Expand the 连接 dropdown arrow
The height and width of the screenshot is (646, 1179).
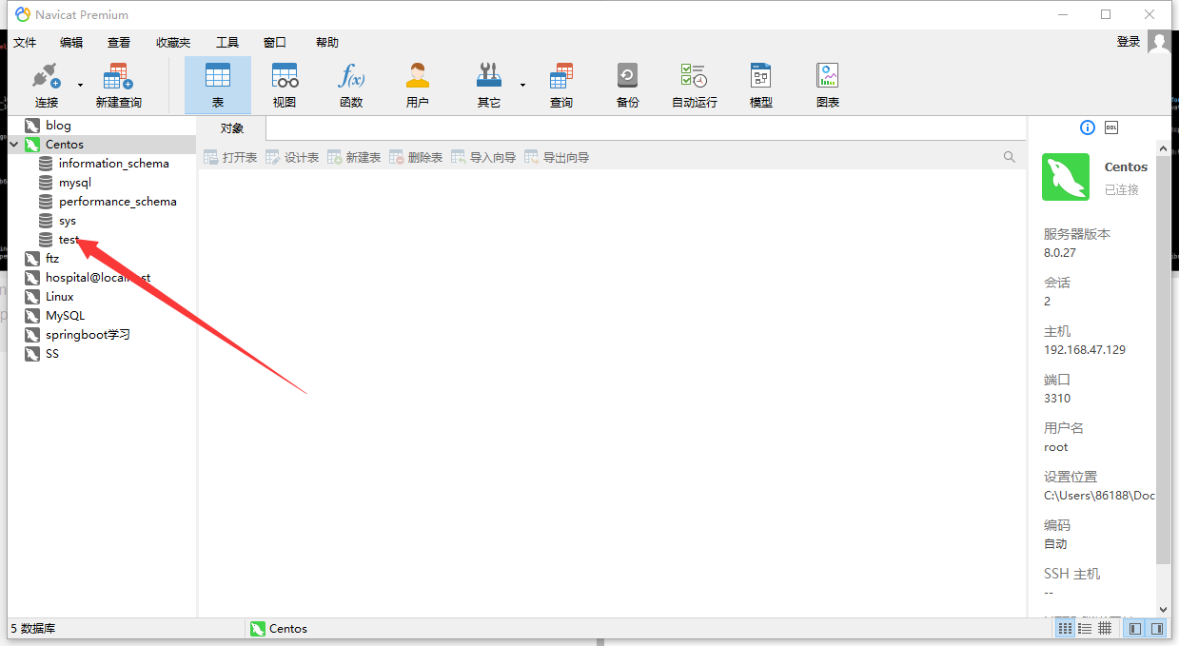[x=80, y=85]
